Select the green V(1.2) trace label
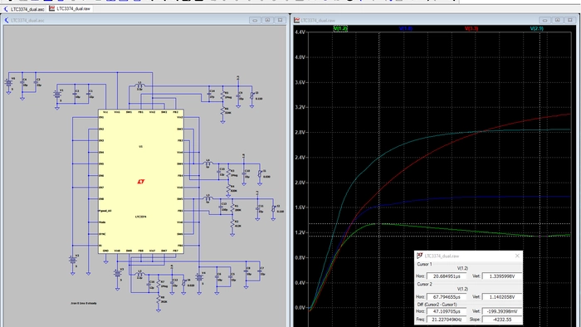 [x=340, y=28]
